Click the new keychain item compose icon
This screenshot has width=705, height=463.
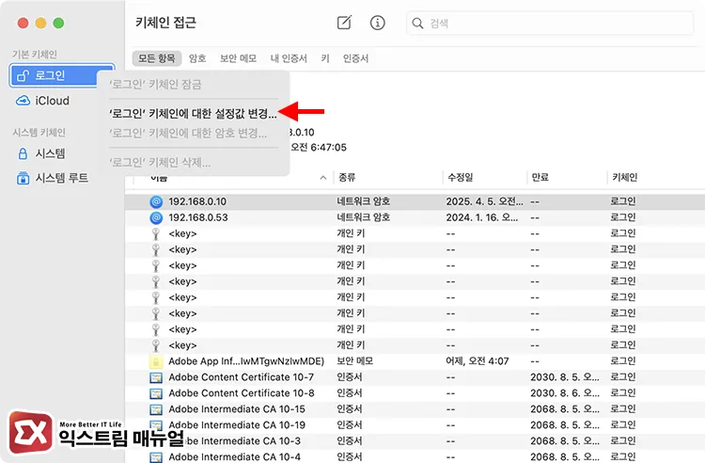[x=344, y=23]
